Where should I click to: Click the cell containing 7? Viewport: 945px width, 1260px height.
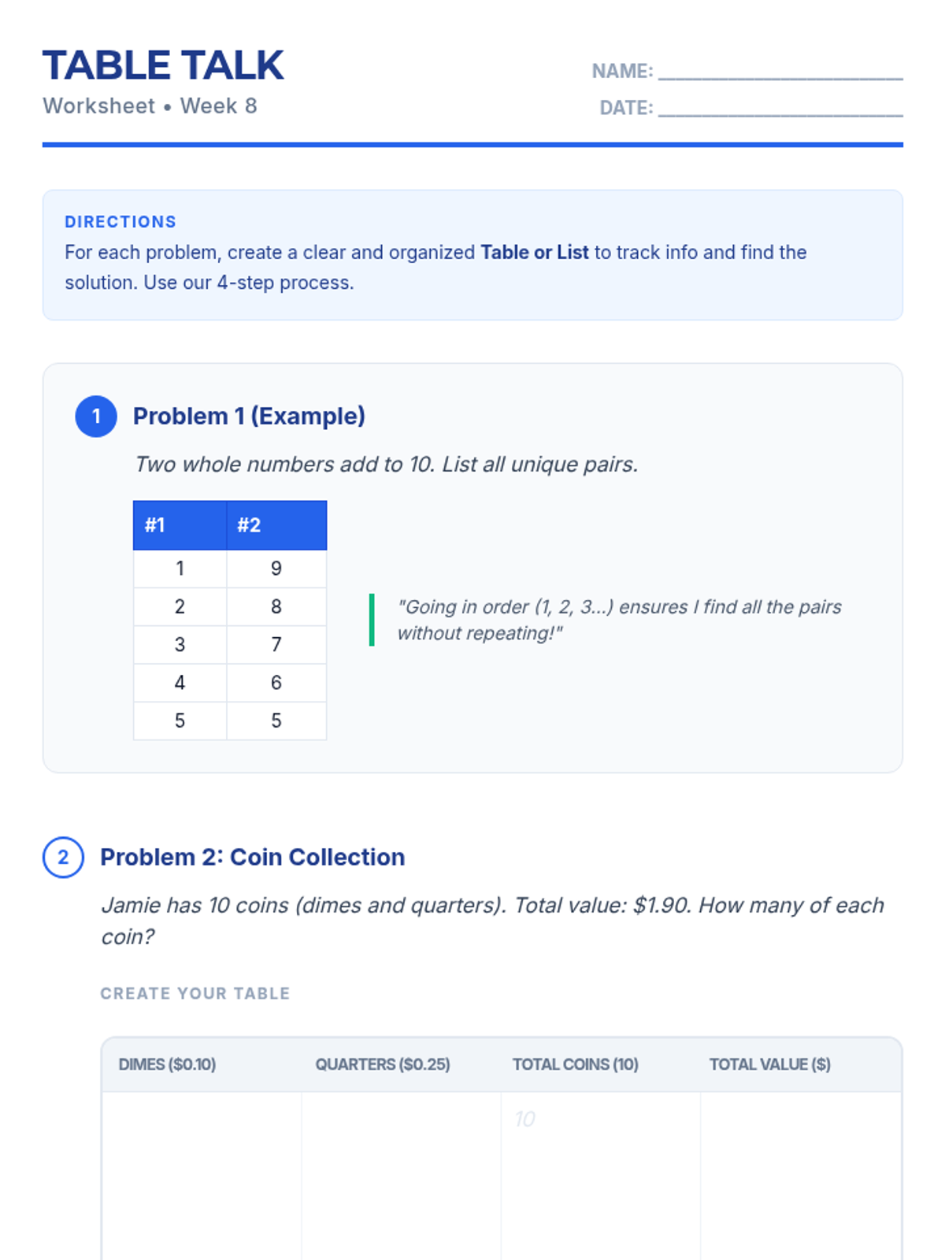pyautogui.click(x=276, y=644)
